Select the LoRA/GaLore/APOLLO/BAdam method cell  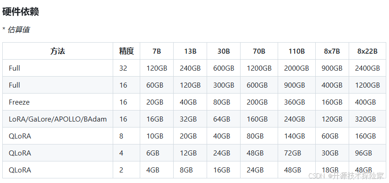coord(58,119)
